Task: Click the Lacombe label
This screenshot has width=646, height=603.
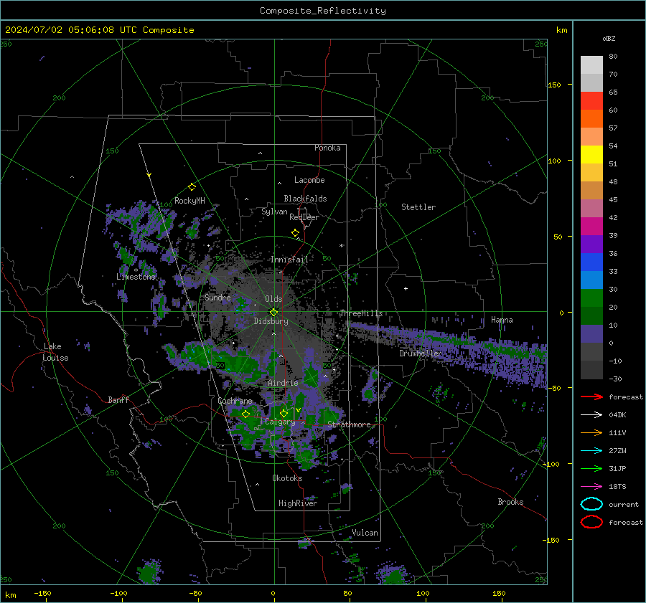Action: tap(309, 180)
